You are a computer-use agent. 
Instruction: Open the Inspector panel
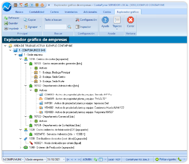pyautogui.click(x=83, y=27)
